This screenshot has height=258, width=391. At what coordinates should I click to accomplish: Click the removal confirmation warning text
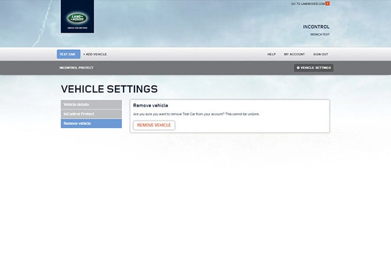tap(196, 114)
